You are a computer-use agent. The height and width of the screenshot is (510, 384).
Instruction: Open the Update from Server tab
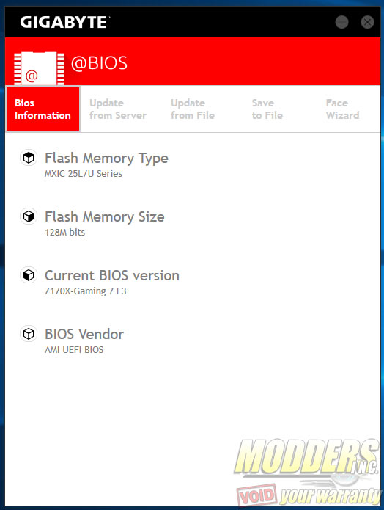coord(118,109)
